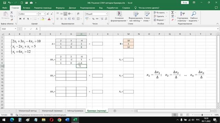Click the Format Painter brush icon

12,20
